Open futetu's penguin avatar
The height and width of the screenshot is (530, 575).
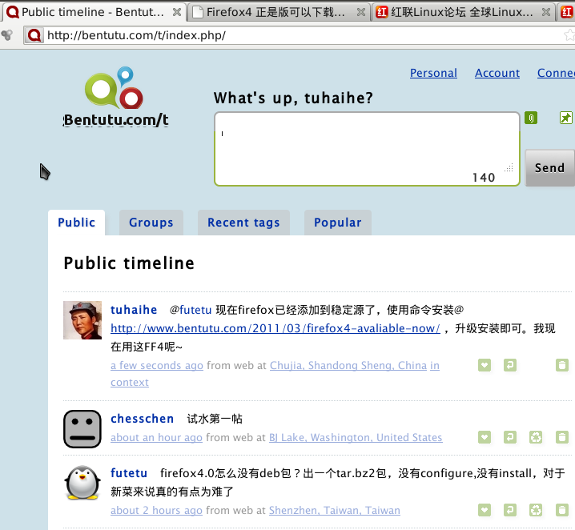pos(82,483)
